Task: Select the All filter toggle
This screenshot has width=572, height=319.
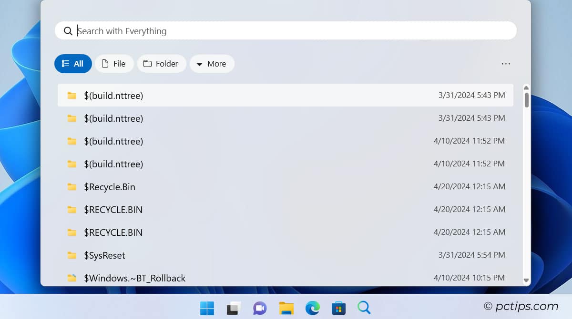Action: coord(73,63)
